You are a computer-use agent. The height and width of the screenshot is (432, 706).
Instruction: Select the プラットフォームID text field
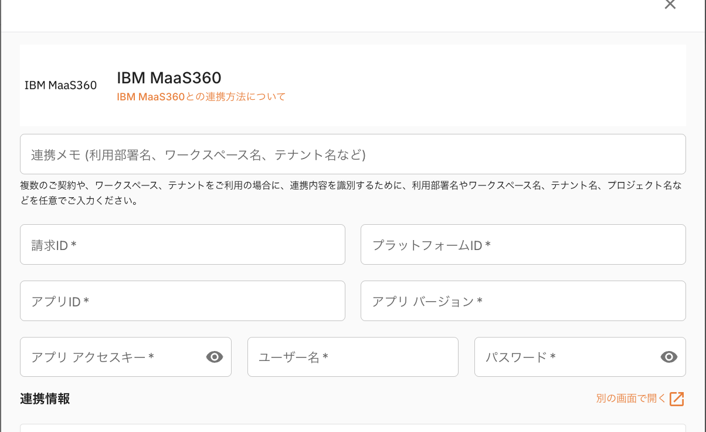pyautogui.click(x=522, y=245)
